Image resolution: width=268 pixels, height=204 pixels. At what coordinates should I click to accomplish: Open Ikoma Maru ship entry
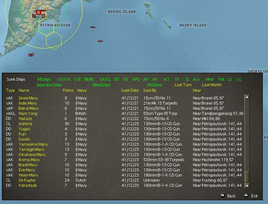coord(29,160)
